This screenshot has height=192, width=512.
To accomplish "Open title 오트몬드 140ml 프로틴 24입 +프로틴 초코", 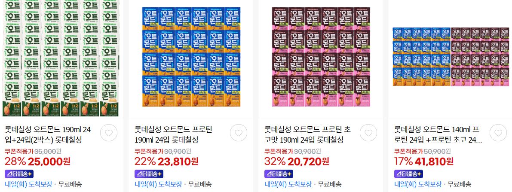I will point(438,135).
